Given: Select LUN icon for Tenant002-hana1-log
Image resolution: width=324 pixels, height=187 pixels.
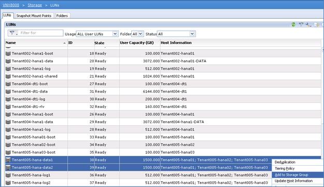Looking at the screenshot, I should tap(8, 69).
